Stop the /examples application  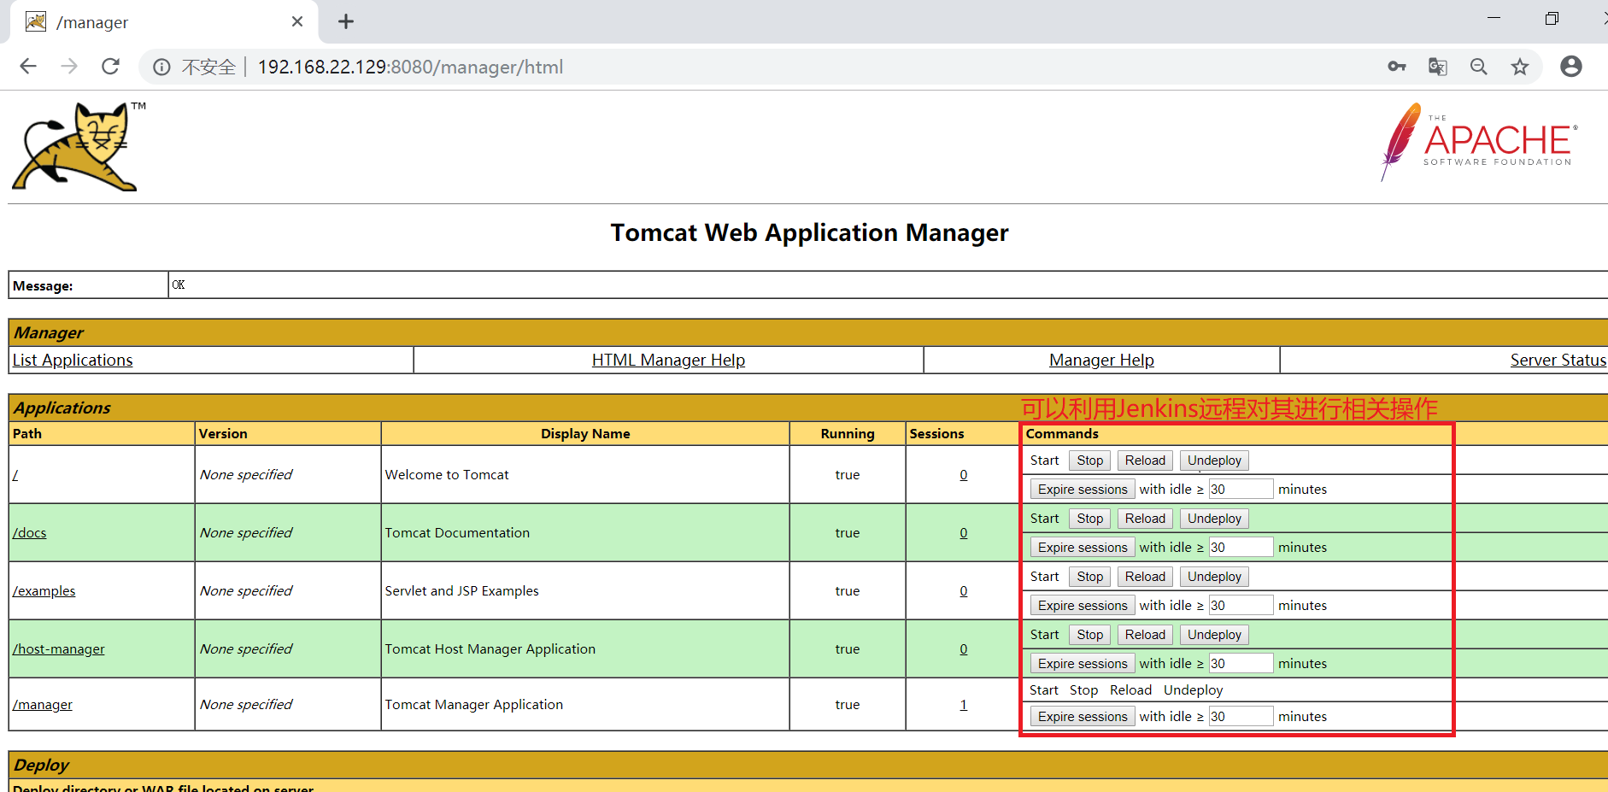point(1090,577)
